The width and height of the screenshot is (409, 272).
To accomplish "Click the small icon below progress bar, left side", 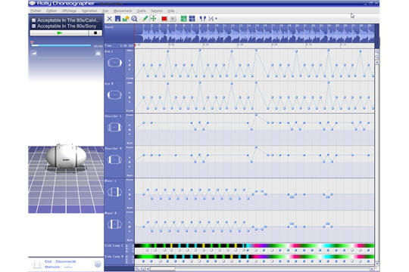I will pos(34,54).
